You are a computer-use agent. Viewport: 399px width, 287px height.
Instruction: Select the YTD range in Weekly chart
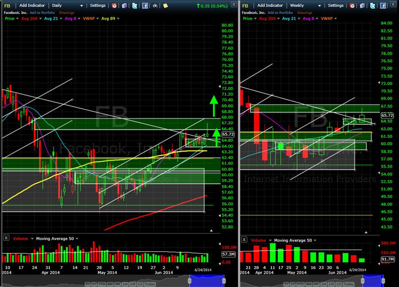300,284
